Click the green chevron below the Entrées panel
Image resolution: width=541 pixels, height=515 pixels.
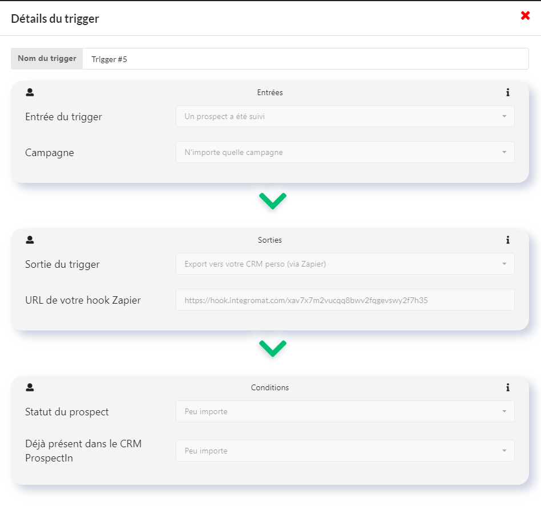[273, 201]
